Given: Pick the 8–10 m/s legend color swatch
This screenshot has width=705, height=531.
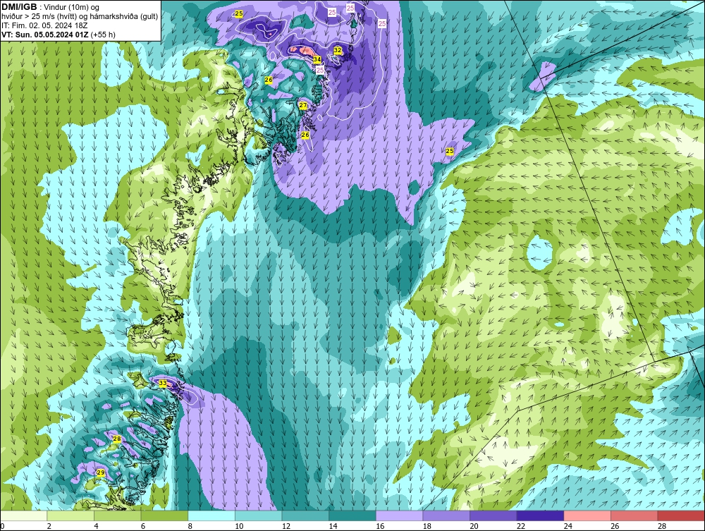Looking at the screenshot, I should coord(211,515).
